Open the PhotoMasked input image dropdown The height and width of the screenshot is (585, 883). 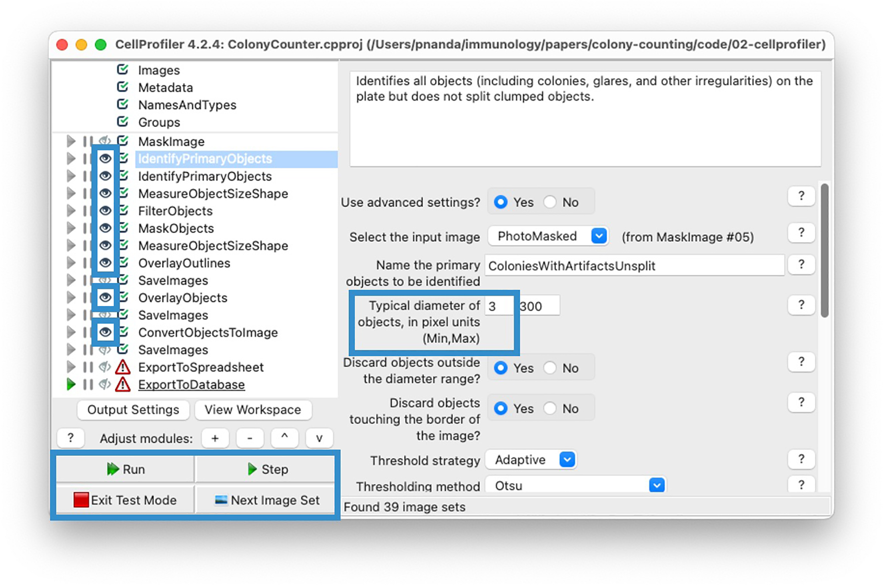[599, 236]
